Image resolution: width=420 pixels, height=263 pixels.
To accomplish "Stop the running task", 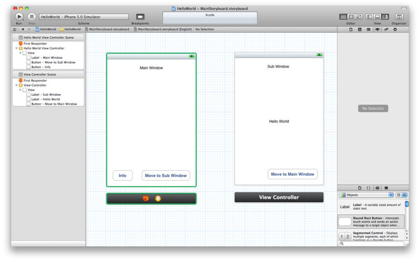I will (31, 17).
